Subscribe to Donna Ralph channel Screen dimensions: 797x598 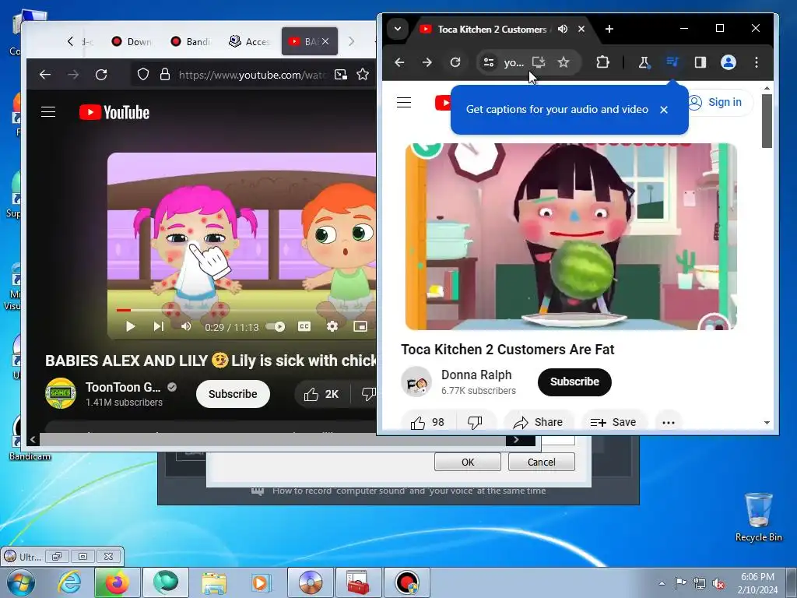(x=574, y=382)
